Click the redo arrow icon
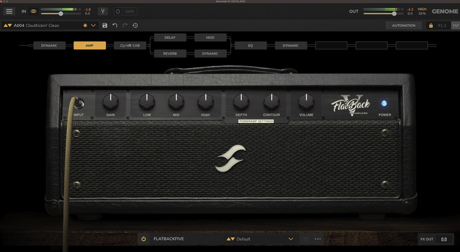This screenshot has width=460, height=252. coord(125,26)
